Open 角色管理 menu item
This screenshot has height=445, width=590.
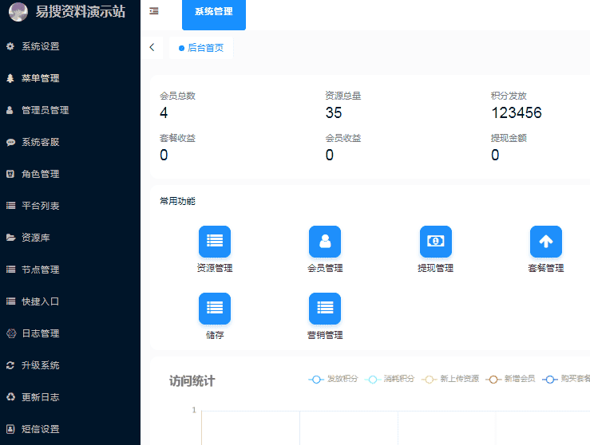click(40, 174)
